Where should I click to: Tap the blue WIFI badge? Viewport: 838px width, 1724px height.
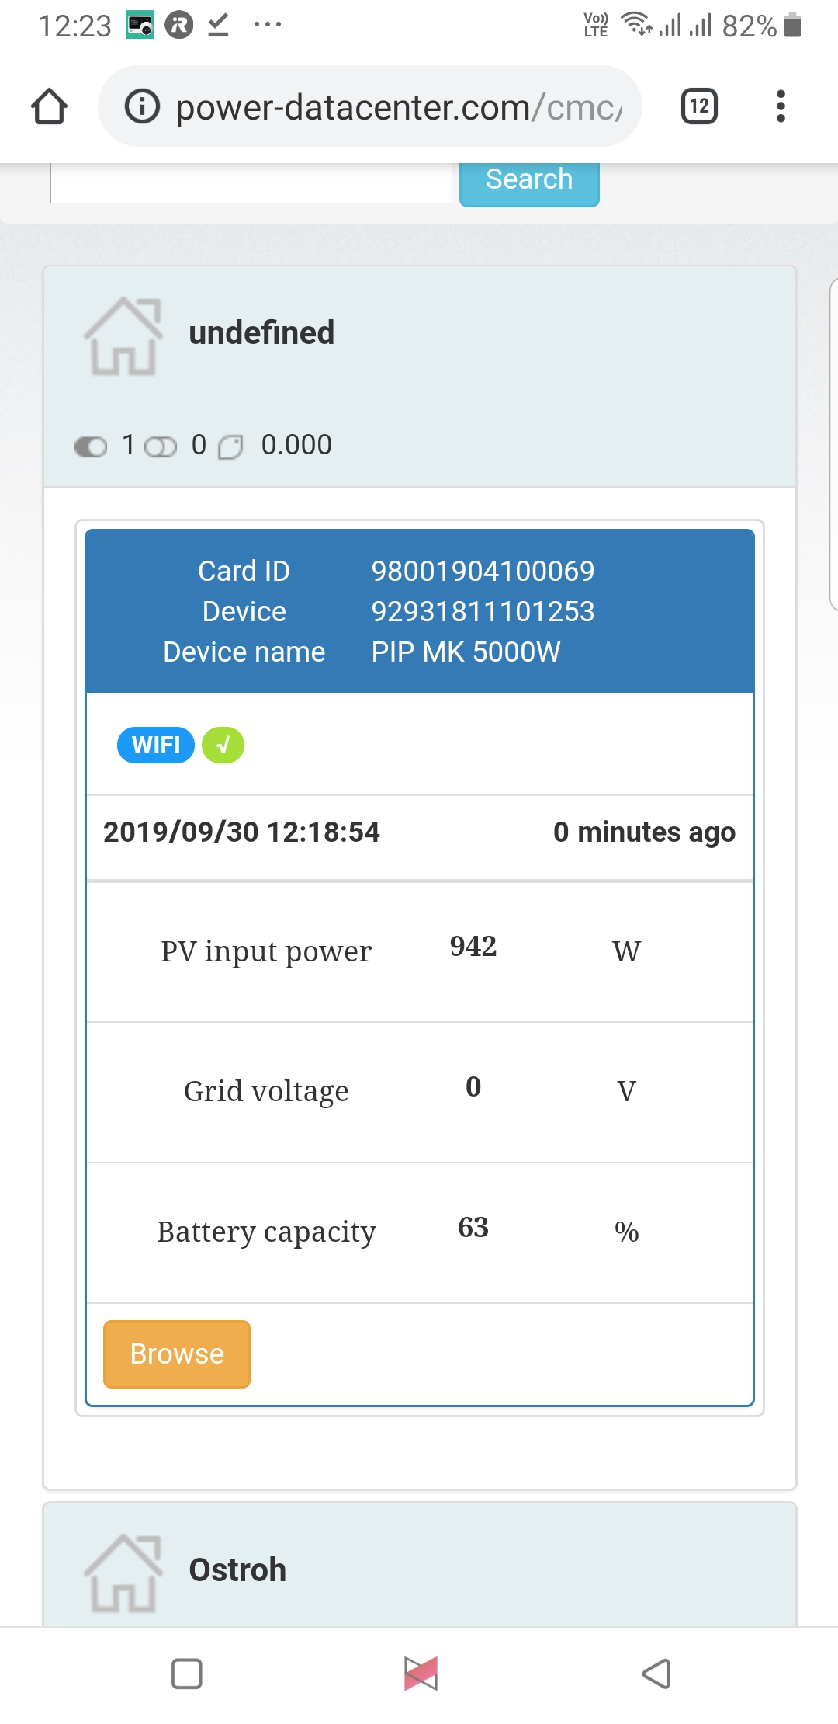tap(156, 746)
